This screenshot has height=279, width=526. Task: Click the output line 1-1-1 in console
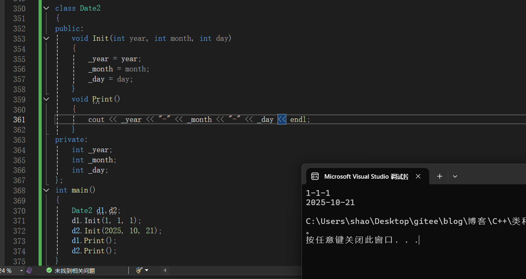coord(318,193)
